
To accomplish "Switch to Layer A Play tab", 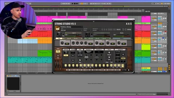I will 59,38.
